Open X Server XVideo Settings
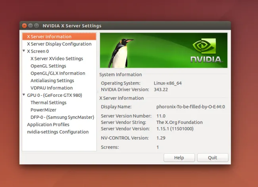Viewport: 258px width, 187px height. point(57,59)
